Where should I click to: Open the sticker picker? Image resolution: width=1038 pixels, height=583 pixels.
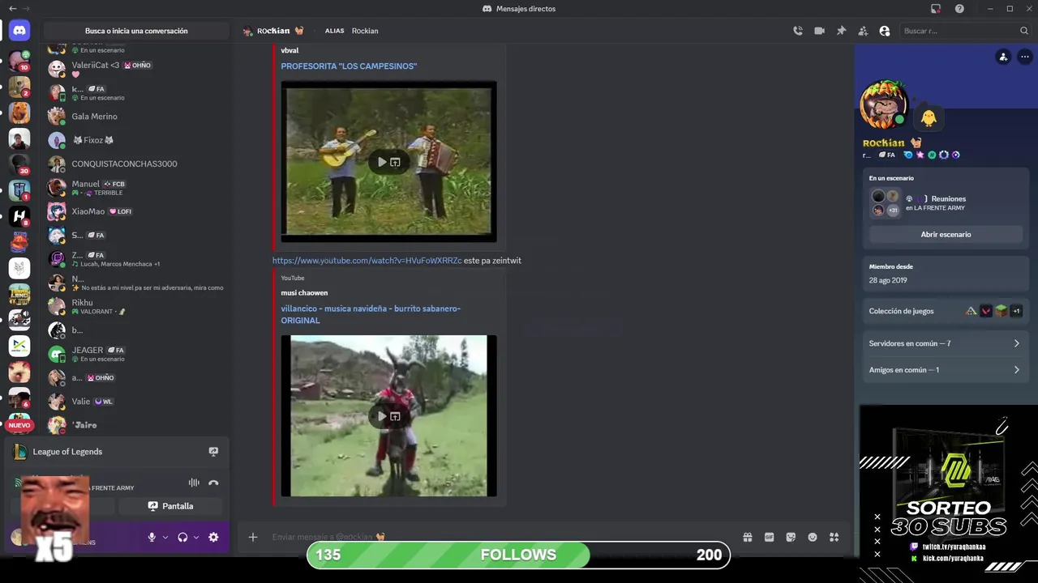point(791,537)
